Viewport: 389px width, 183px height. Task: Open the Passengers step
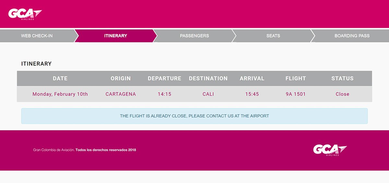click(x=194, y=36)
